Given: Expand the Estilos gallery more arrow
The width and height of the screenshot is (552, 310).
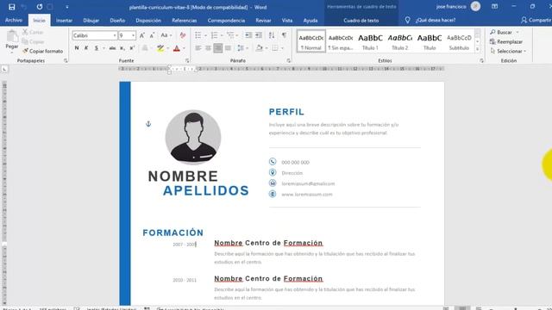Looking at the screenshot, I should pyautogui.click(x=477, y=49).
